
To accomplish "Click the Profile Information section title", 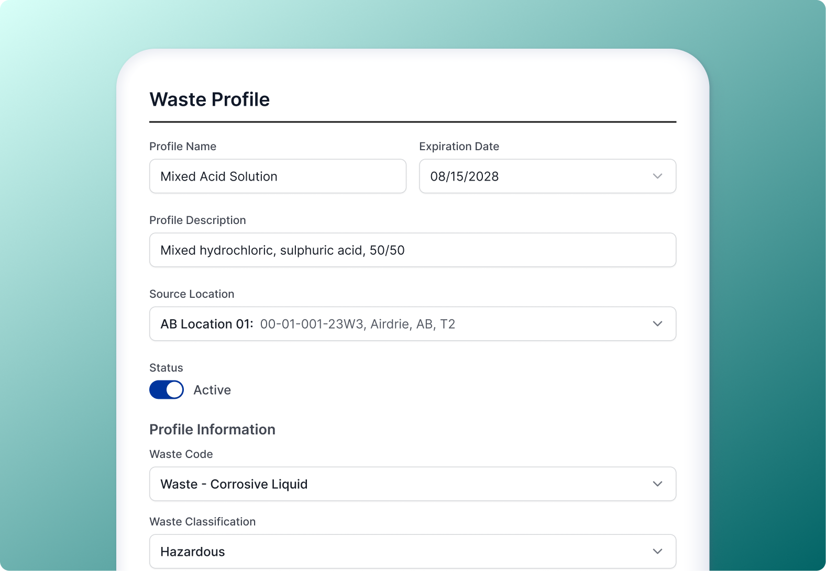I will (x=212, y=430).
